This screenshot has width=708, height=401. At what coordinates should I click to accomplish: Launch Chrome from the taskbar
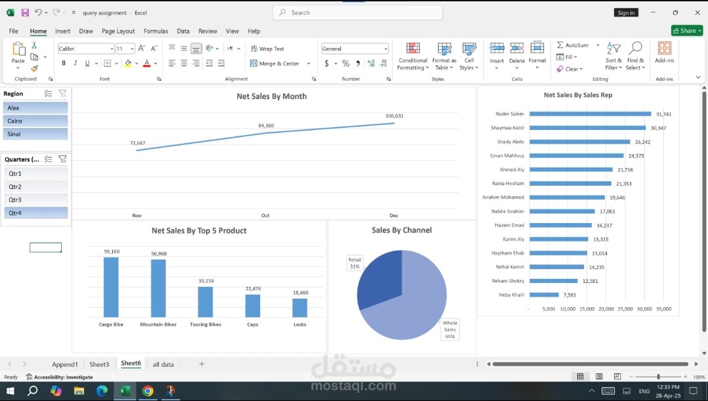pos(148,390)
